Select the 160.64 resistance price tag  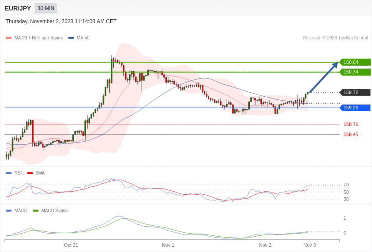tap(355, 62)
